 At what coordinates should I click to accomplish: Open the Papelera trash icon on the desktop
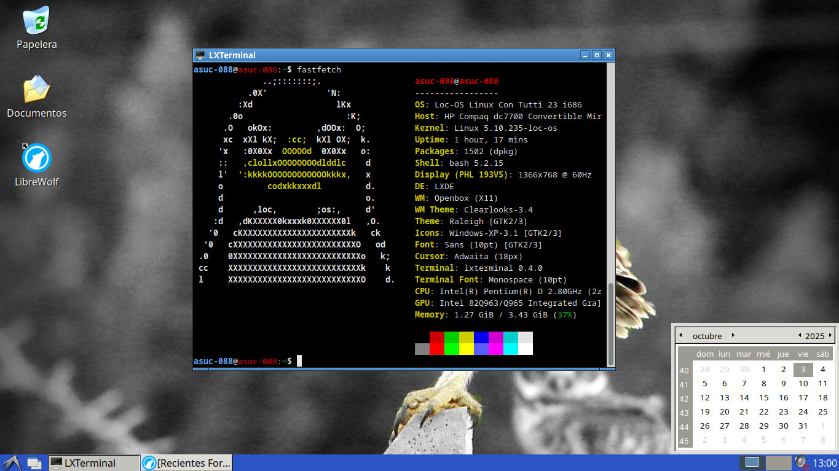(37, 22)
